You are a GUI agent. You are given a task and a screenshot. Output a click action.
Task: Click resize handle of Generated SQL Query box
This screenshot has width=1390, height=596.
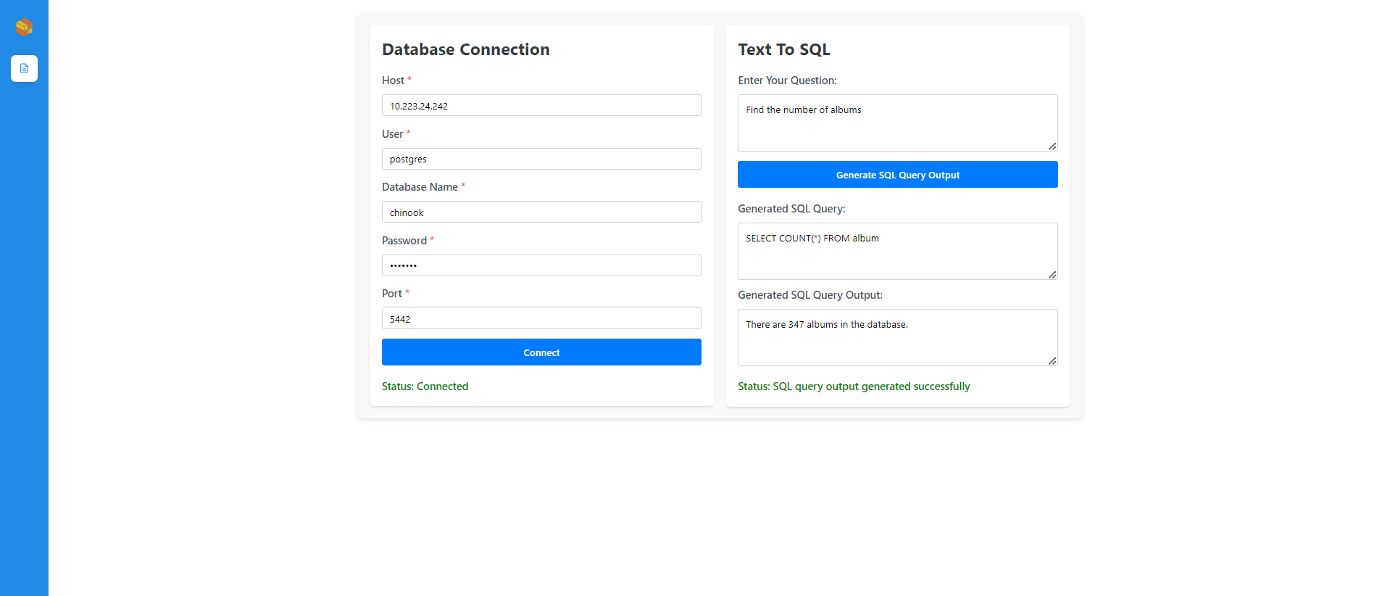tap(1052, 275)
